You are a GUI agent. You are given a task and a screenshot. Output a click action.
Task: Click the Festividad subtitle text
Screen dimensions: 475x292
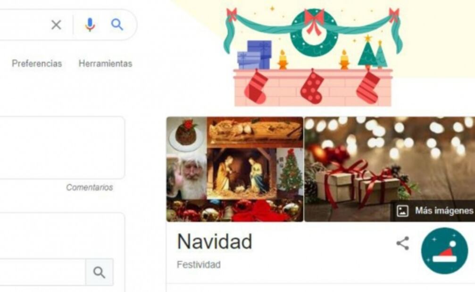click(x=199, y=265)
